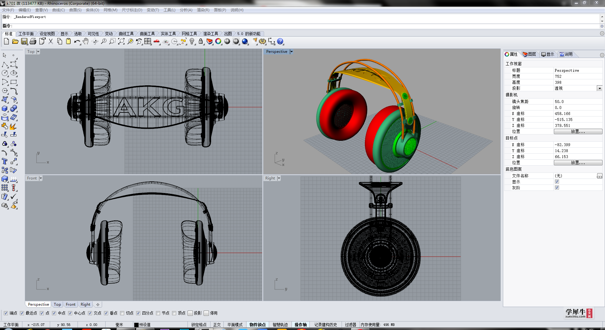Click camera 位置 放置... button
605x330 pixels.
point(578,131)
